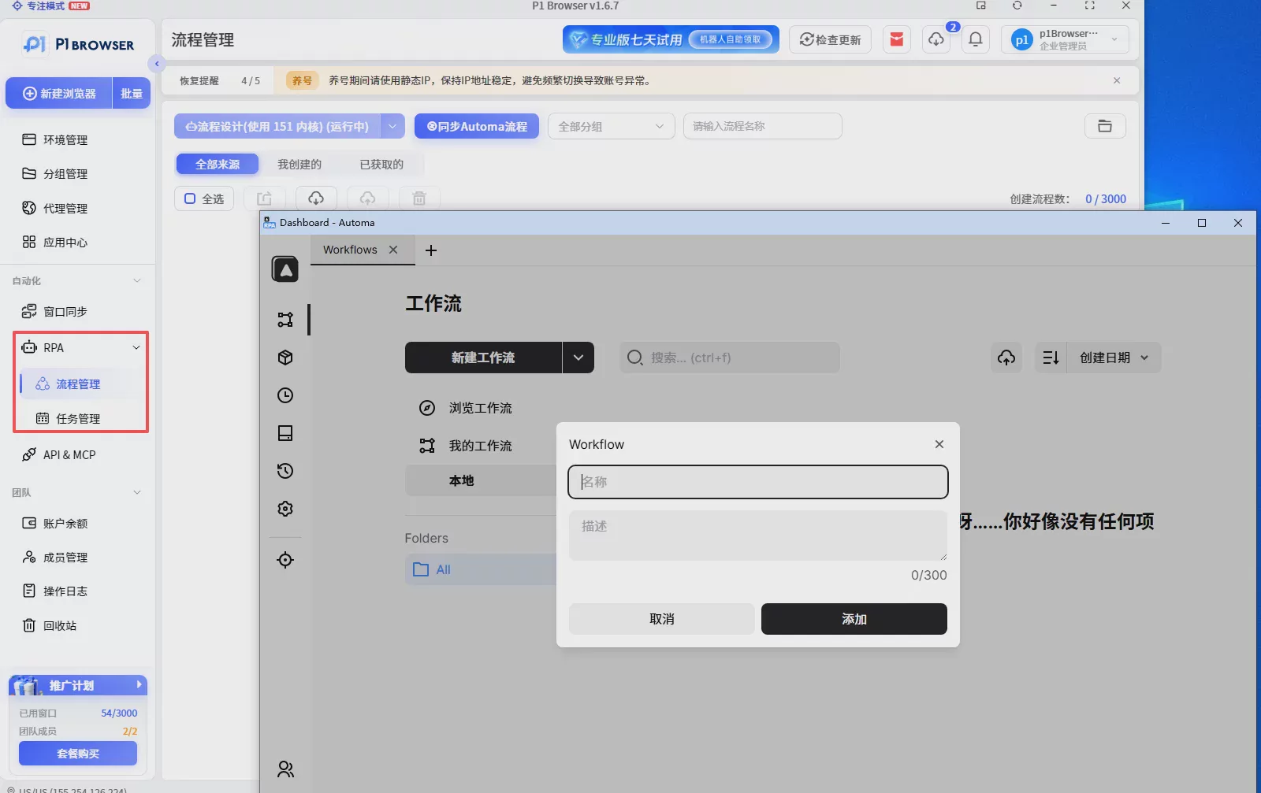The height and width of the screenshot is (793, 1261).
Task: Click the Automa users icon at sidebar bottom
Action: click(x=285, y=769)
